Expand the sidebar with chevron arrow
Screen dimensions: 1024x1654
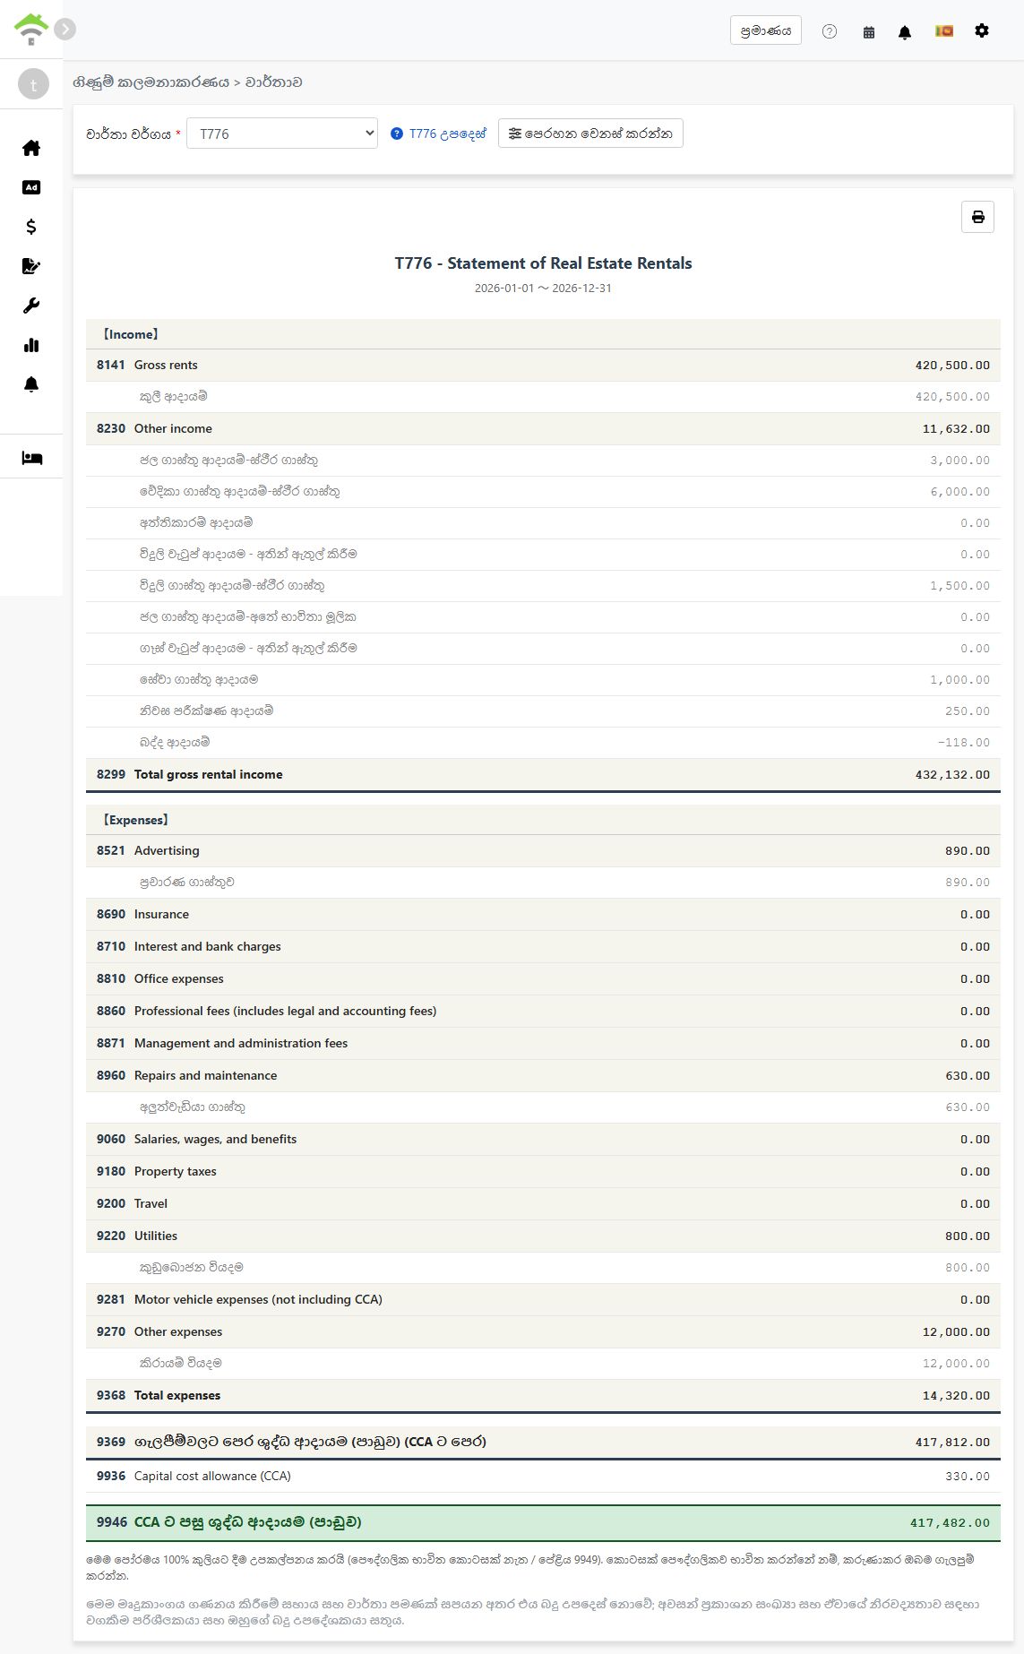(x=65, y=30)
